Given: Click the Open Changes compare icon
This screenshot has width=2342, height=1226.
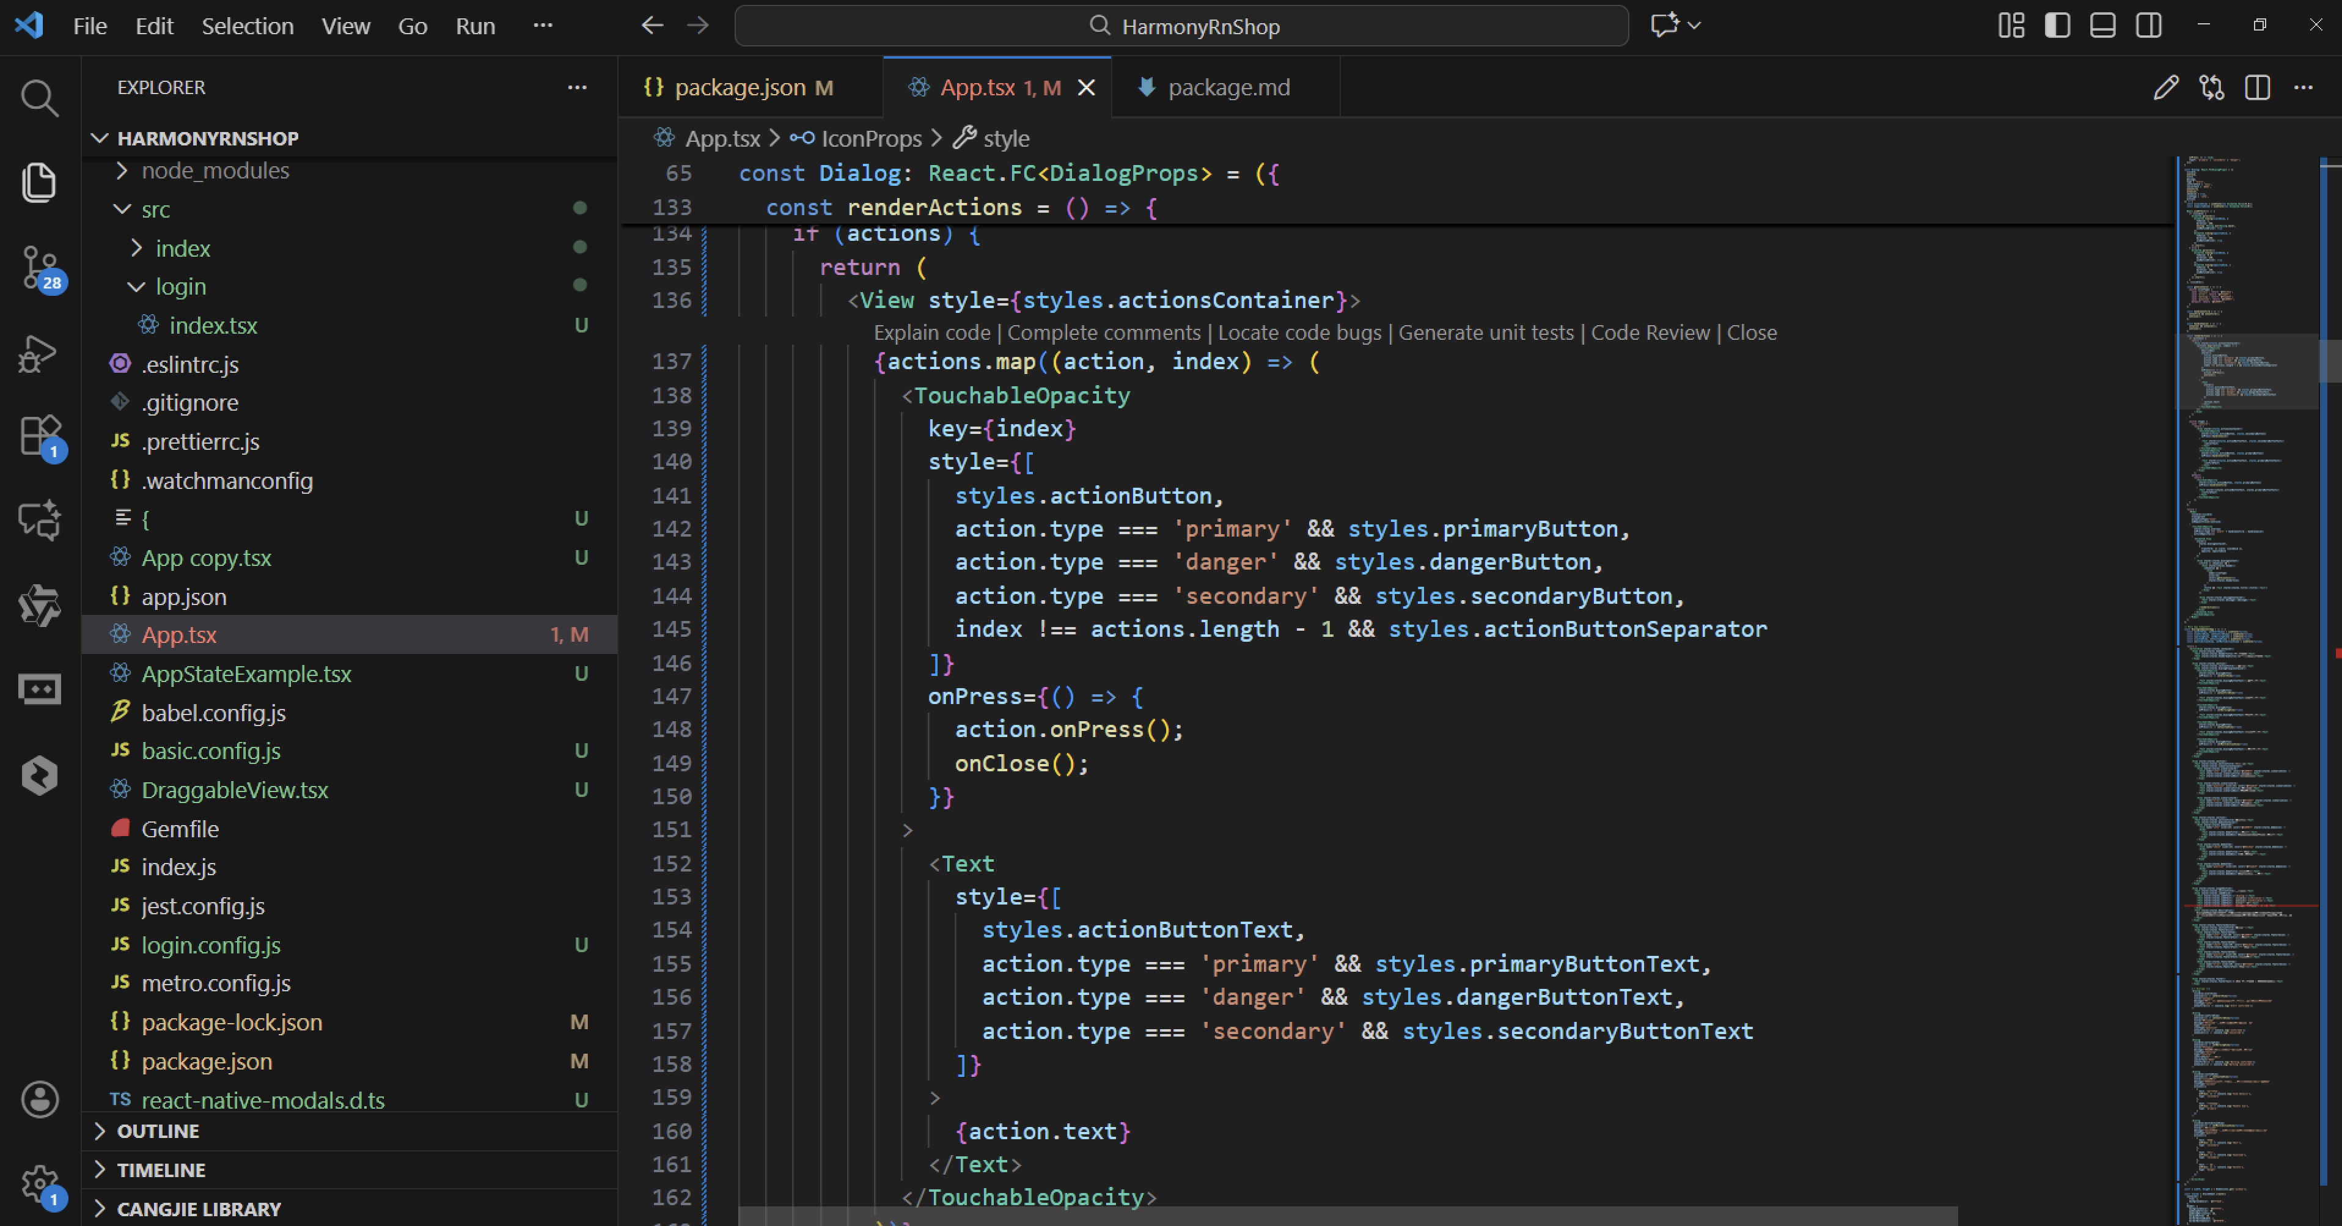Looking at the screenshot, I should 2211,87.
